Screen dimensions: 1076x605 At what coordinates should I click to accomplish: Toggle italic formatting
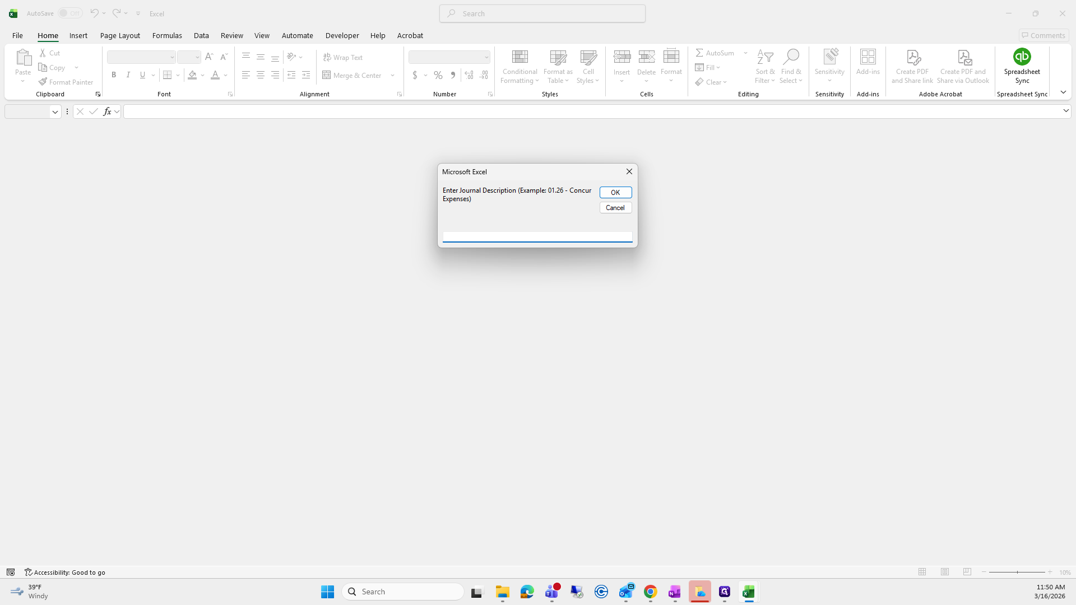[128, 75]
